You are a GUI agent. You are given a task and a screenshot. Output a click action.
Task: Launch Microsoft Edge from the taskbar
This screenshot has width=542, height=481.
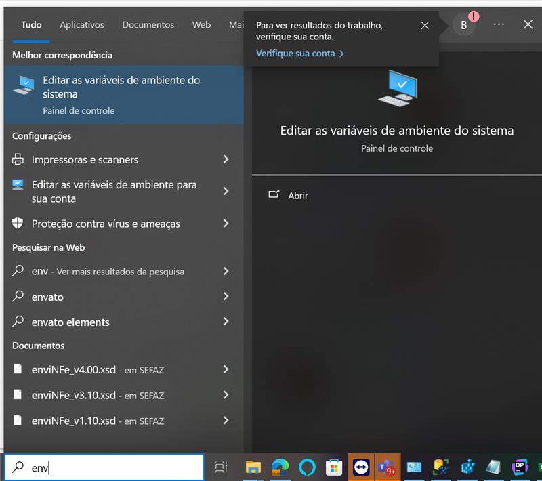pos(280,467)
